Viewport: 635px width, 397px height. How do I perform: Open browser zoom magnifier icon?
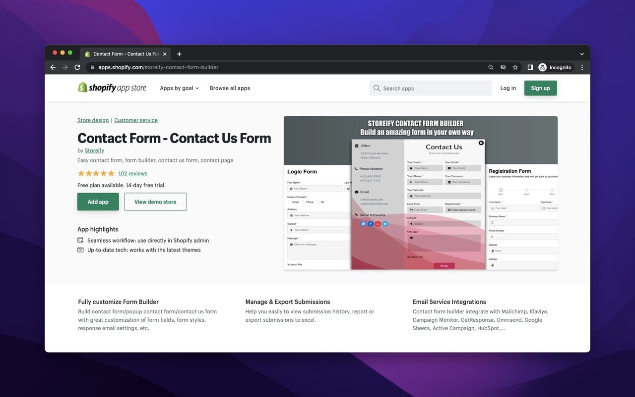pyautogui.click(x=491, y=67)
